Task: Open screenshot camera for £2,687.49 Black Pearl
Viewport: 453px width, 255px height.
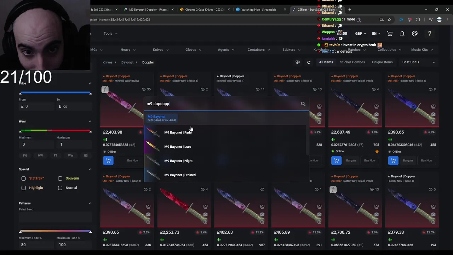Action: pyautogui.click(x=376, y=114)
